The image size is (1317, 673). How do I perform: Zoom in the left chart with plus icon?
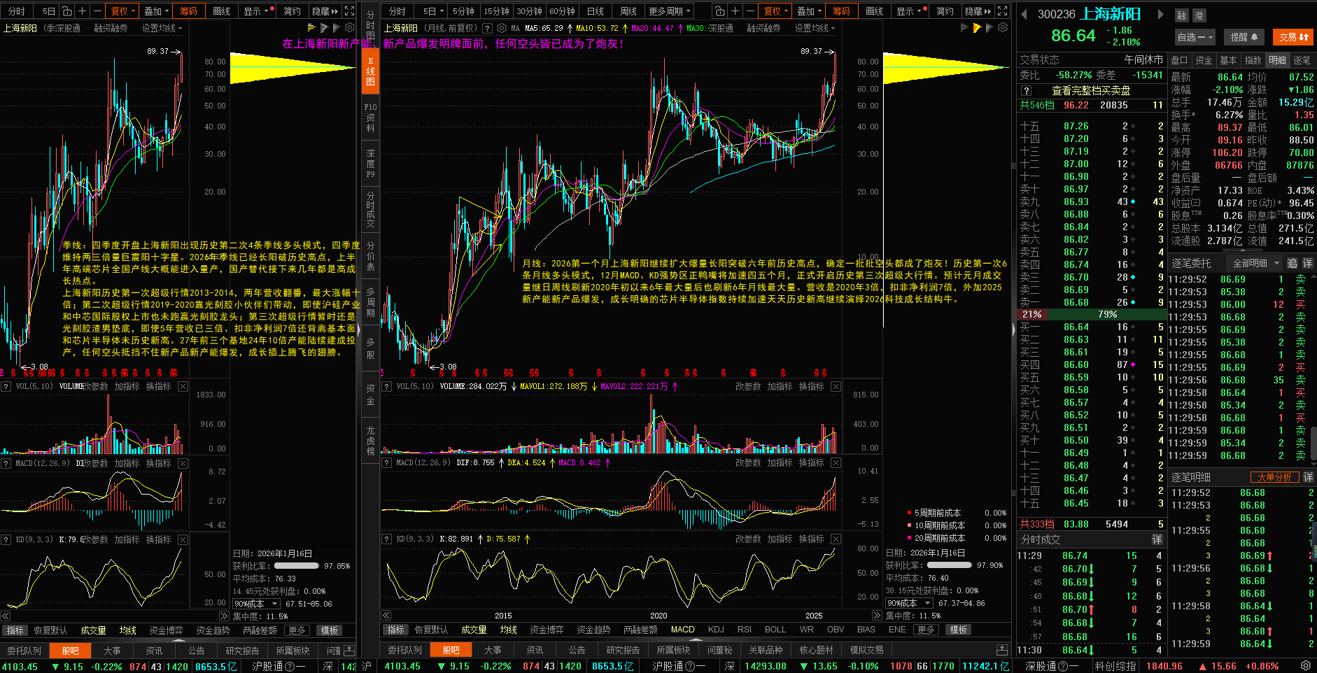point(82,11)
